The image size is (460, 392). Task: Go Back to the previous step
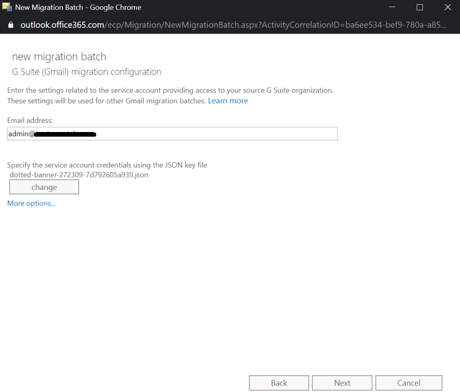(279, 383)
